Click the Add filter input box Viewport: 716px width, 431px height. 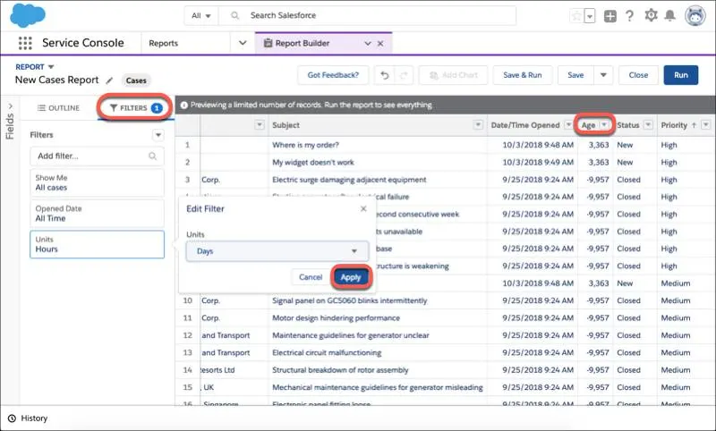pyautogui.click(x=97, y=156)
